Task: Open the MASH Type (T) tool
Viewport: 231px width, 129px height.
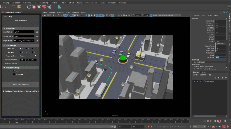Action: coord(14,7)
